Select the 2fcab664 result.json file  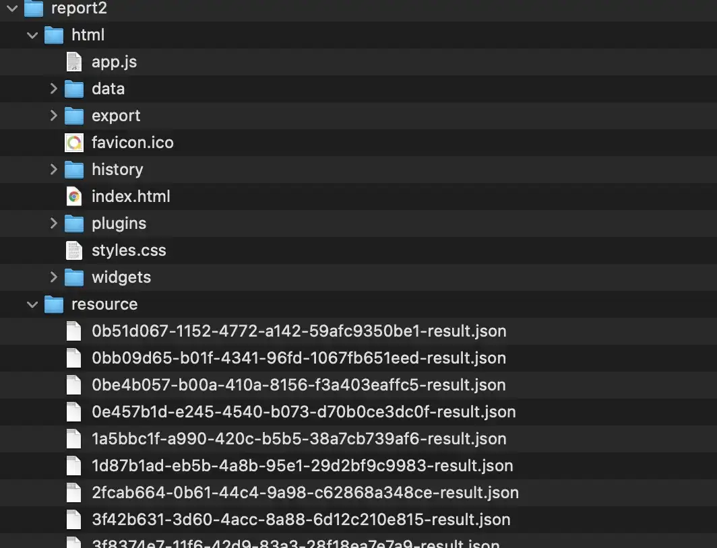tap(358, 493)
